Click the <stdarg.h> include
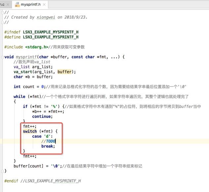Image resolution: width=209 pixels, height=192 pixels. pos(37,47)
